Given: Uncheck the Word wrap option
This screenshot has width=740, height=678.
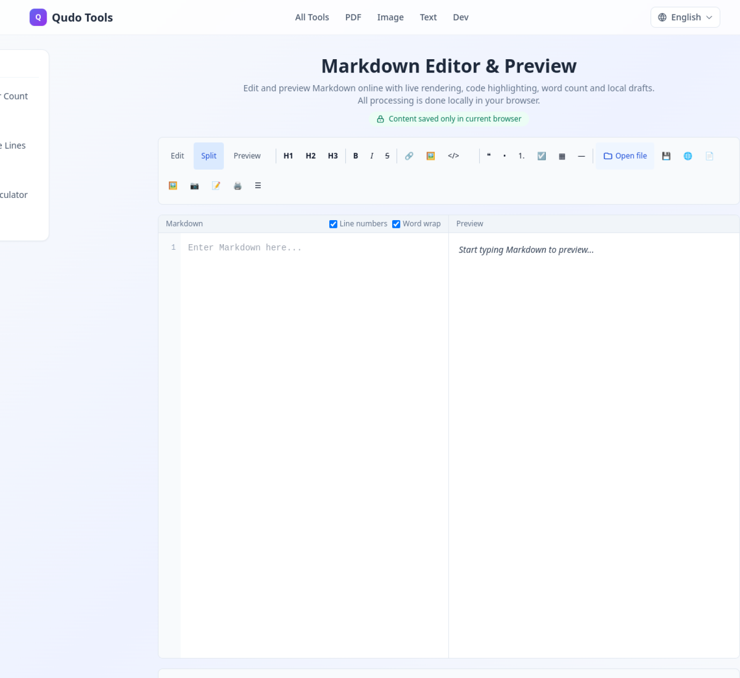Looking at the screenshot, I should click(x=396, y=224).
